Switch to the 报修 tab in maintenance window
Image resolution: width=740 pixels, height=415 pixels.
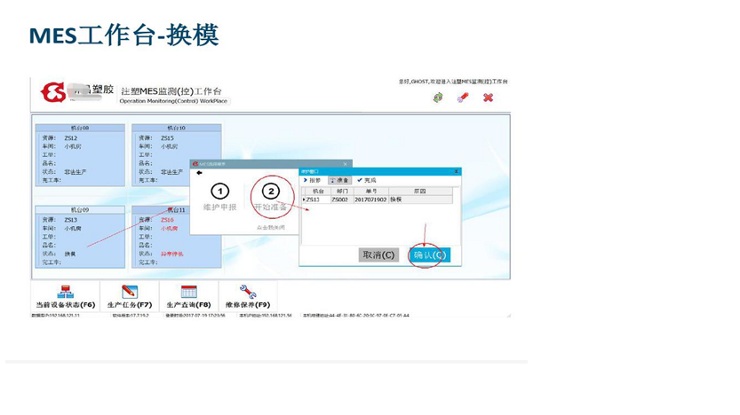pyautogui.click(x=313, y=181)
